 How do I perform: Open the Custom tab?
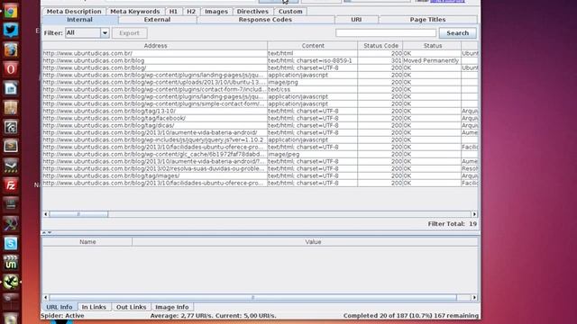[x=290, y=12]
